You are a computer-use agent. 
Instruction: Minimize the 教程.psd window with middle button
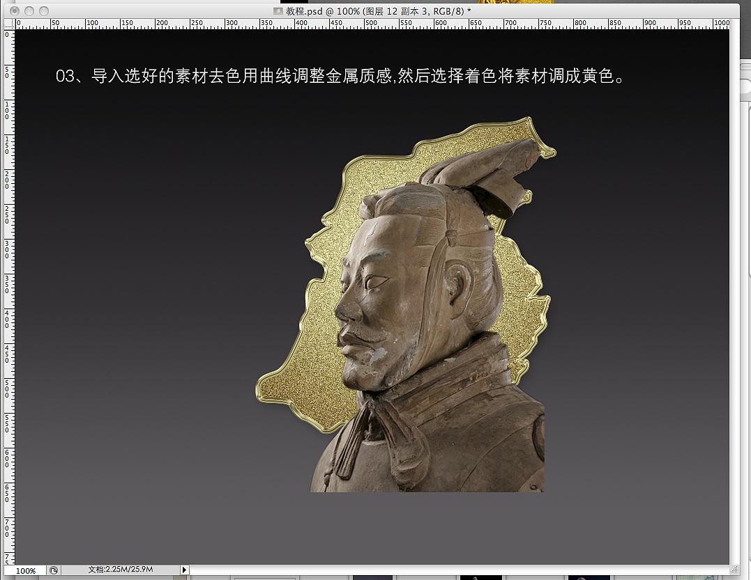pyautogui.click(x=29, y=10)
